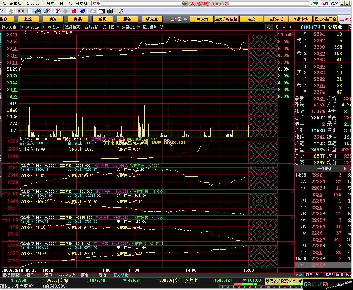Screen dimensions: 353x290
Task: Switch to the 财务 tab at bottom right
Action: 309,275
